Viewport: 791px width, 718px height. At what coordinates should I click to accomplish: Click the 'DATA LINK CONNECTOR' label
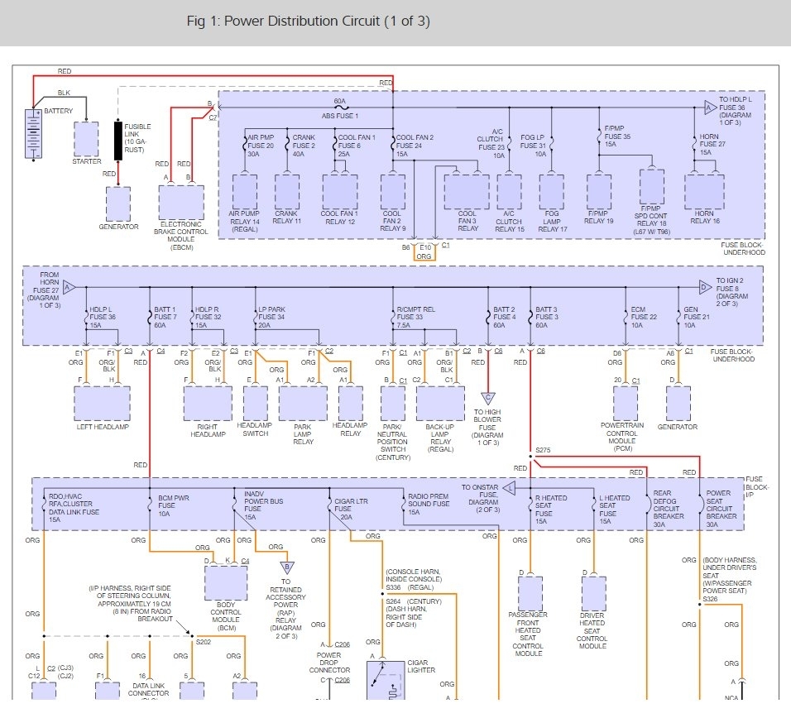[x=149, y=690]
